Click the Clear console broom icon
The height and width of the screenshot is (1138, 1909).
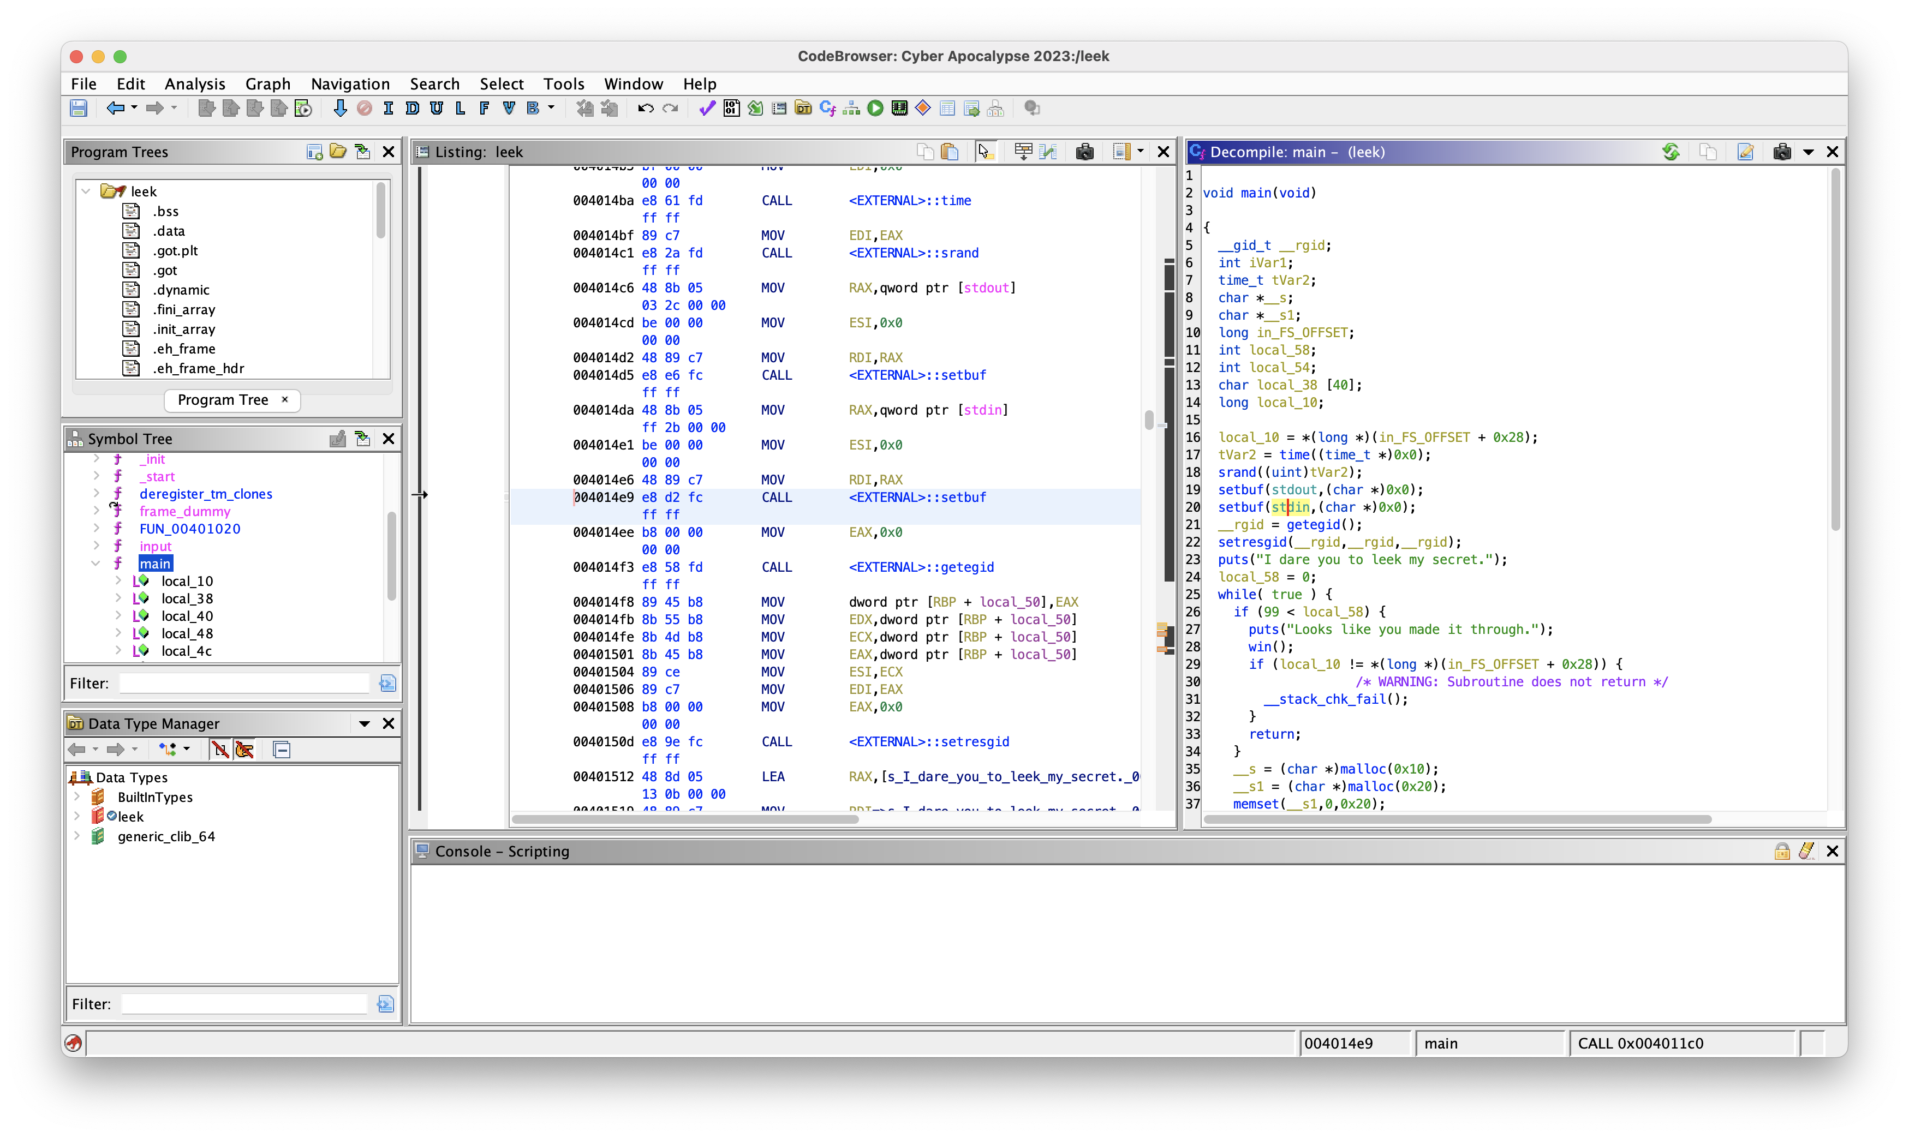1806,851
